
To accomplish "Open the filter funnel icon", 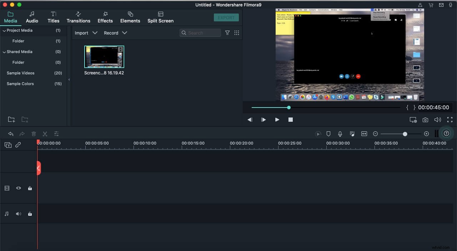I will pyautogui.click(x=227, y=33).
